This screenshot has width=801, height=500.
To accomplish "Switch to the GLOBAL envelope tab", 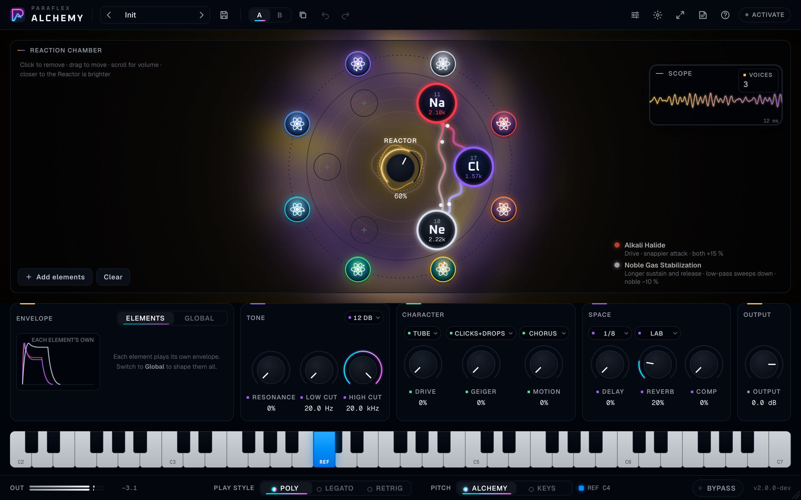I will pyautogui.click(x=199, y=318).
